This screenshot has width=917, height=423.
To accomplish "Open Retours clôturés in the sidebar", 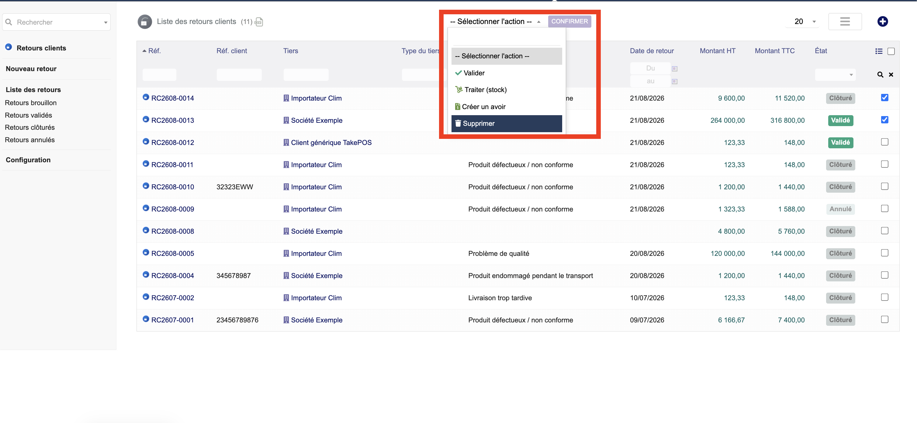I will pyautogui.click(x=30, y=127).
